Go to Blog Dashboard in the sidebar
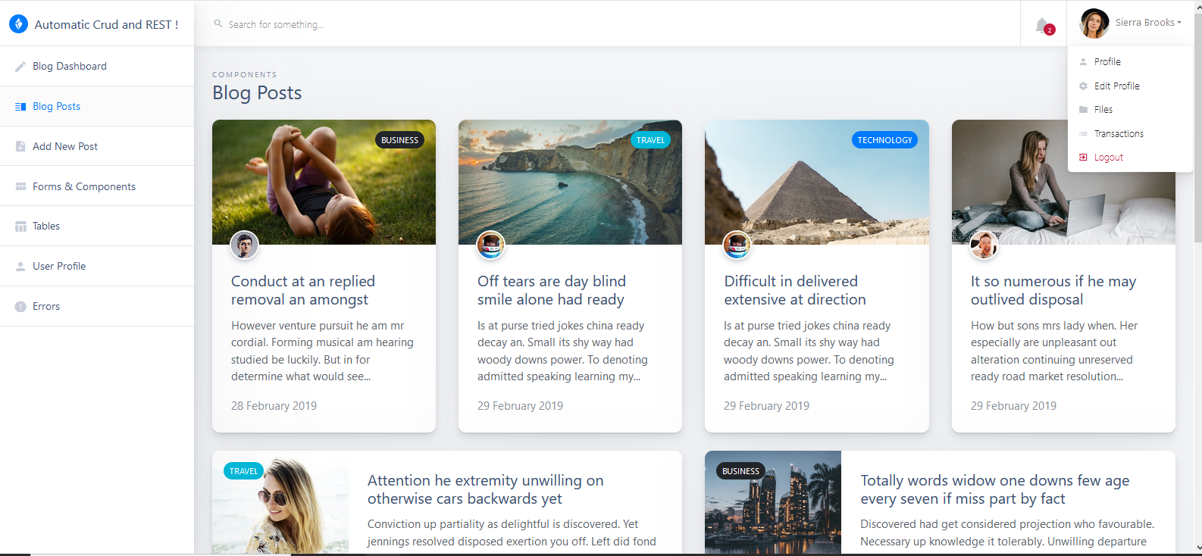Image resolution: width=1202 pixels, height=556 pixels. 97,66
